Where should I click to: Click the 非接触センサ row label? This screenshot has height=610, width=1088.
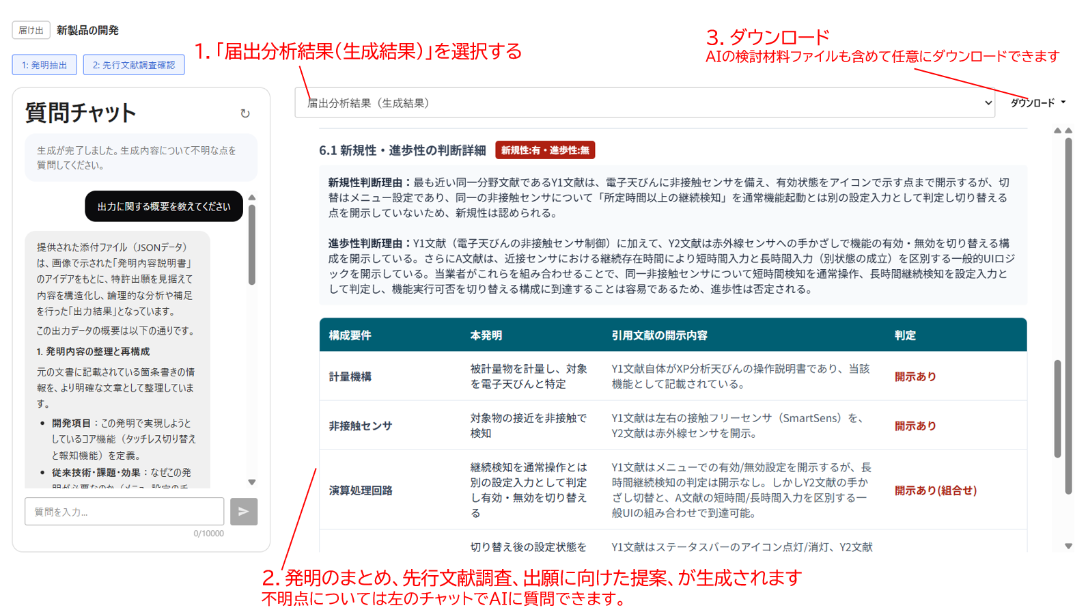[361, 426]
